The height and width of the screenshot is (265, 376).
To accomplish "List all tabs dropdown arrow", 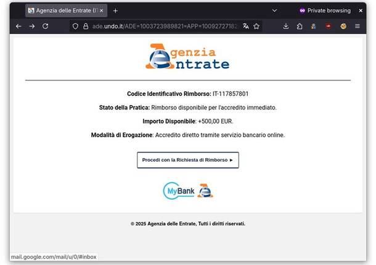I will [x=274, y=10].
